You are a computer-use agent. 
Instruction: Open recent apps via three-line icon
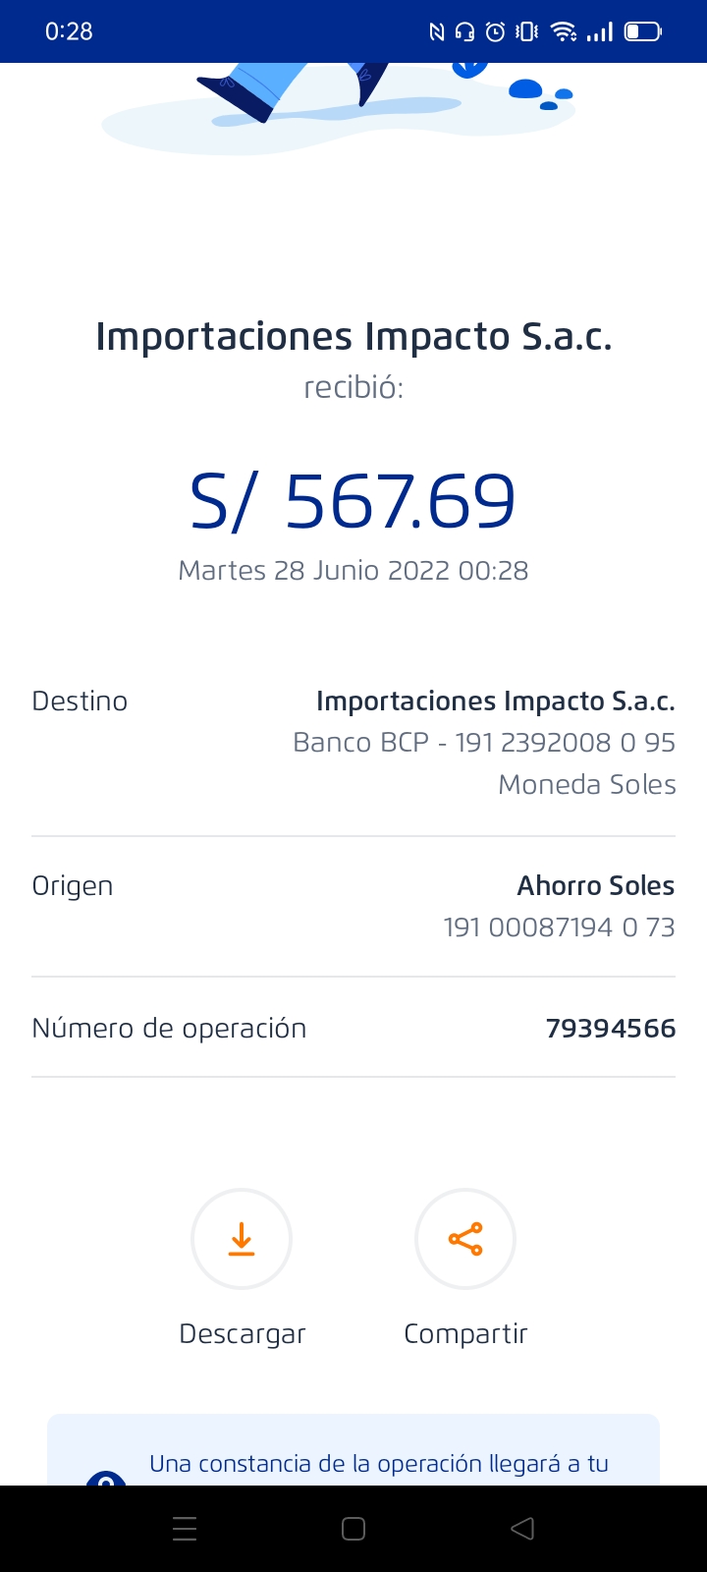pyautogui.click(x=185, y=1529)
